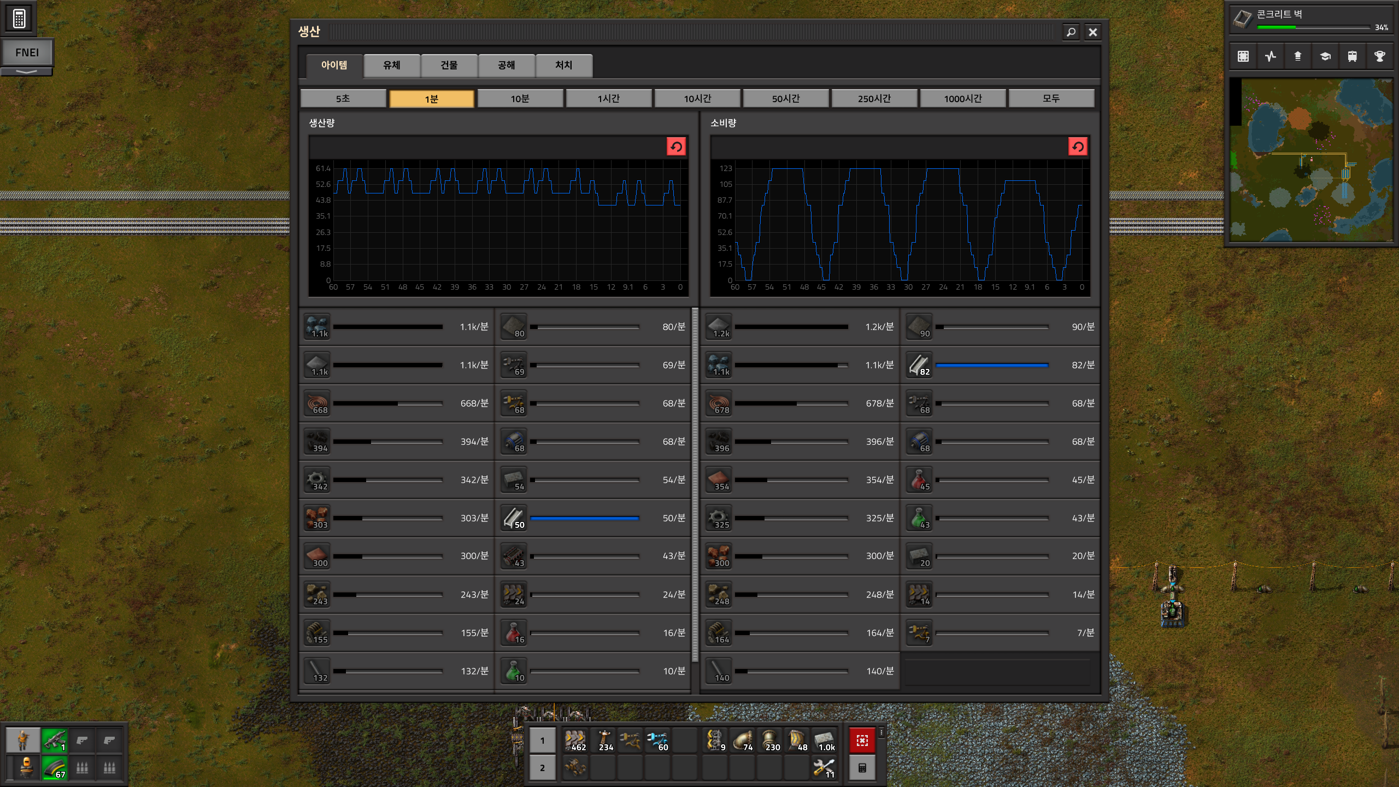
Task: Open the search magnifier in production window
Action: point(1071,32)
